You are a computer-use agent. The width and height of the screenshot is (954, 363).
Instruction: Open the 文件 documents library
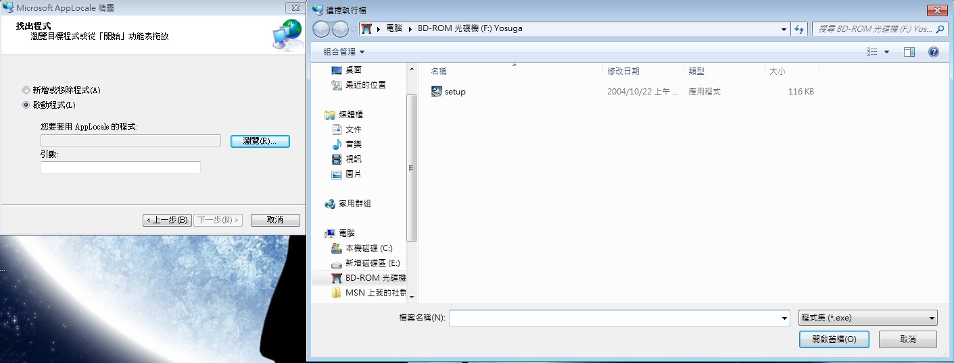tap(346, 130)
